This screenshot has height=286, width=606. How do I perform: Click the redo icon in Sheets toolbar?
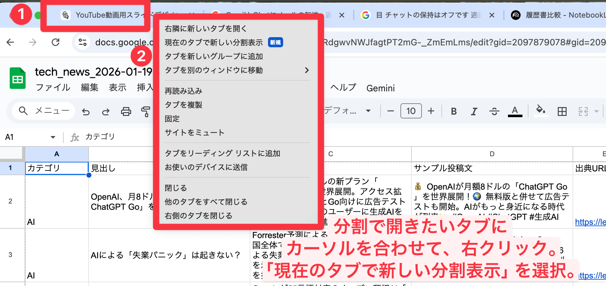click(x=106, y=112)
